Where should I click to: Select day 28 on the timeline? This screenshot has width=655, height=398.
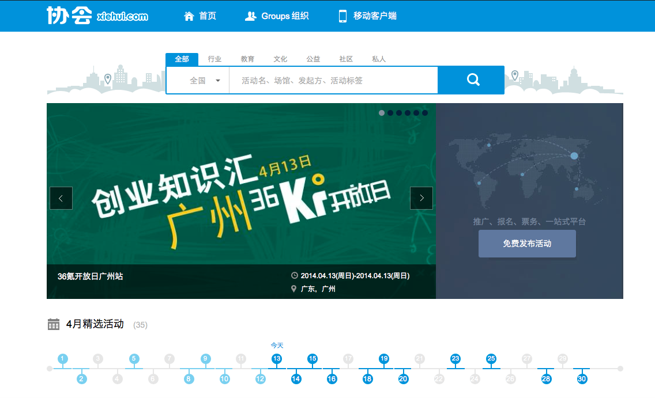[x=546, y=379]
